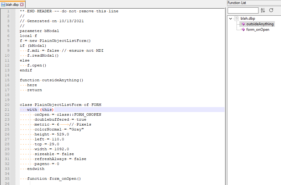
Task: Select form_onOpen in the Function List
Action: tap(258, 30)
